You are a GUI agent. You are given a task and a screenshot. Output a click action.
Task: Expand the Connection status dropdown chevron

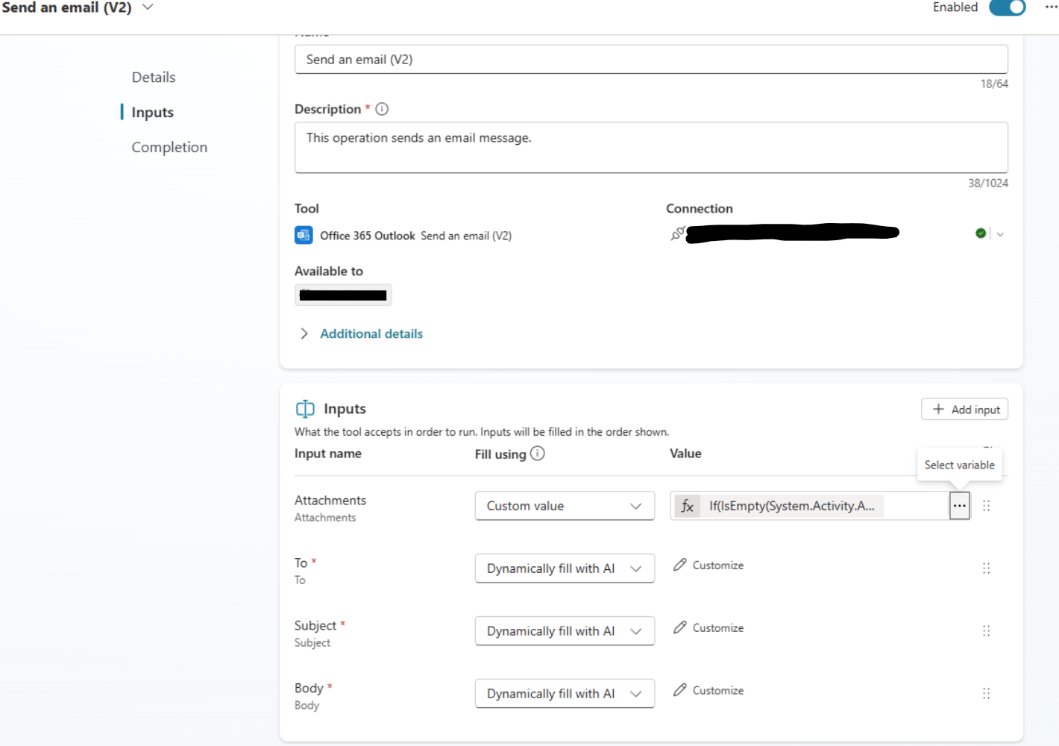[x=1000, y=234]
